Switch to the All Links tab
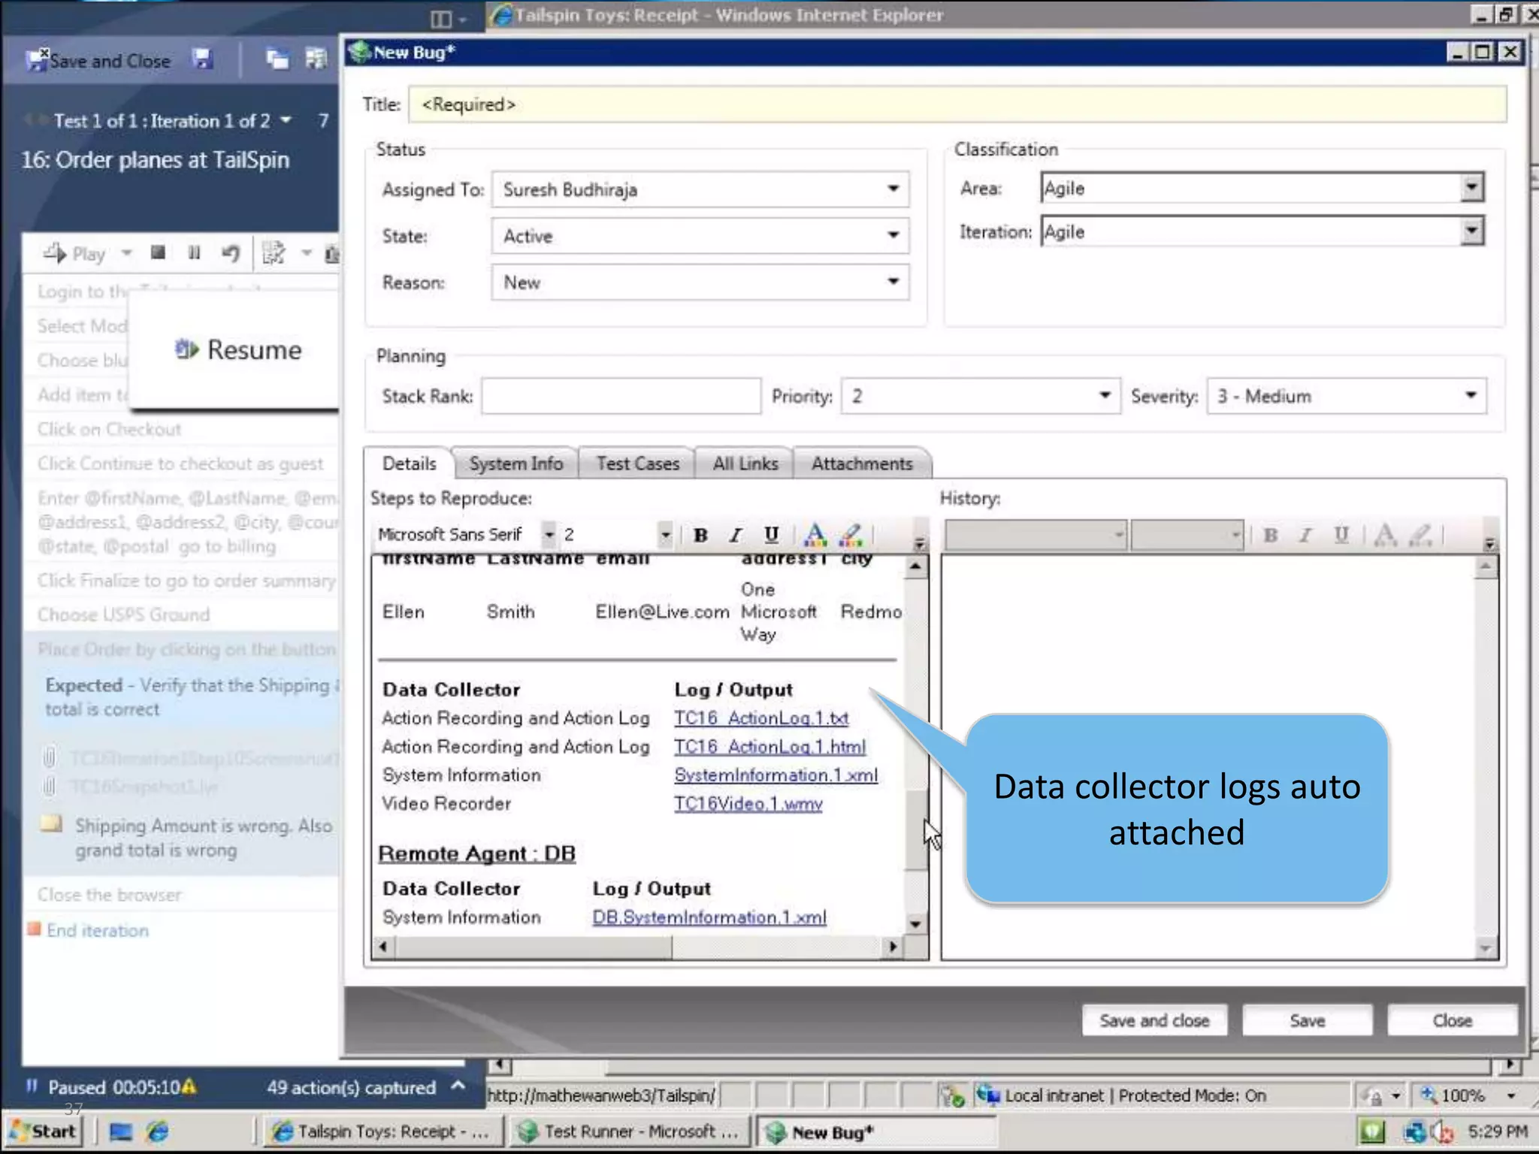 click(745, 464)
